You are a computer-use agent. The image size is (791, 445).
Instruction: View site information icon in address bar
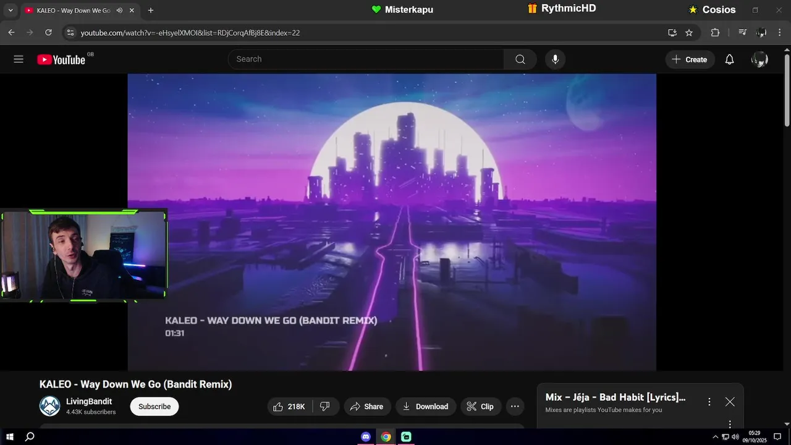coord(70,32)
